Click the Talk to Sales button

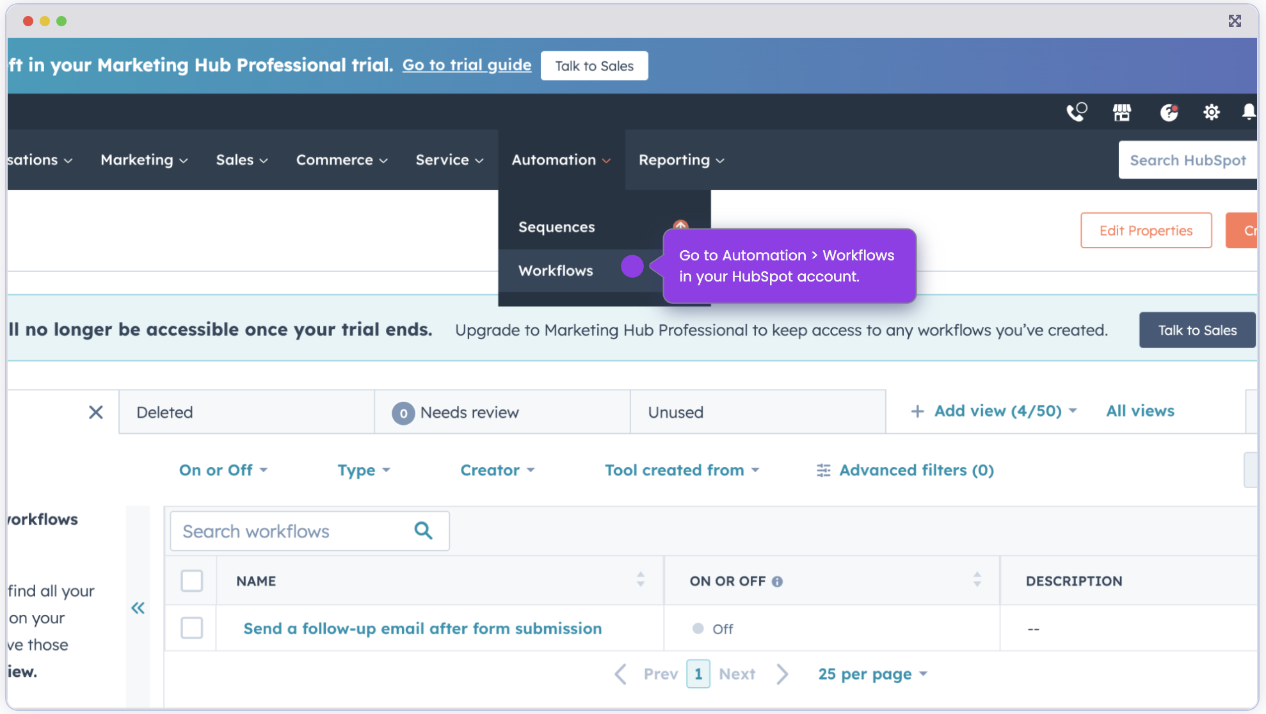click(594, 65)
